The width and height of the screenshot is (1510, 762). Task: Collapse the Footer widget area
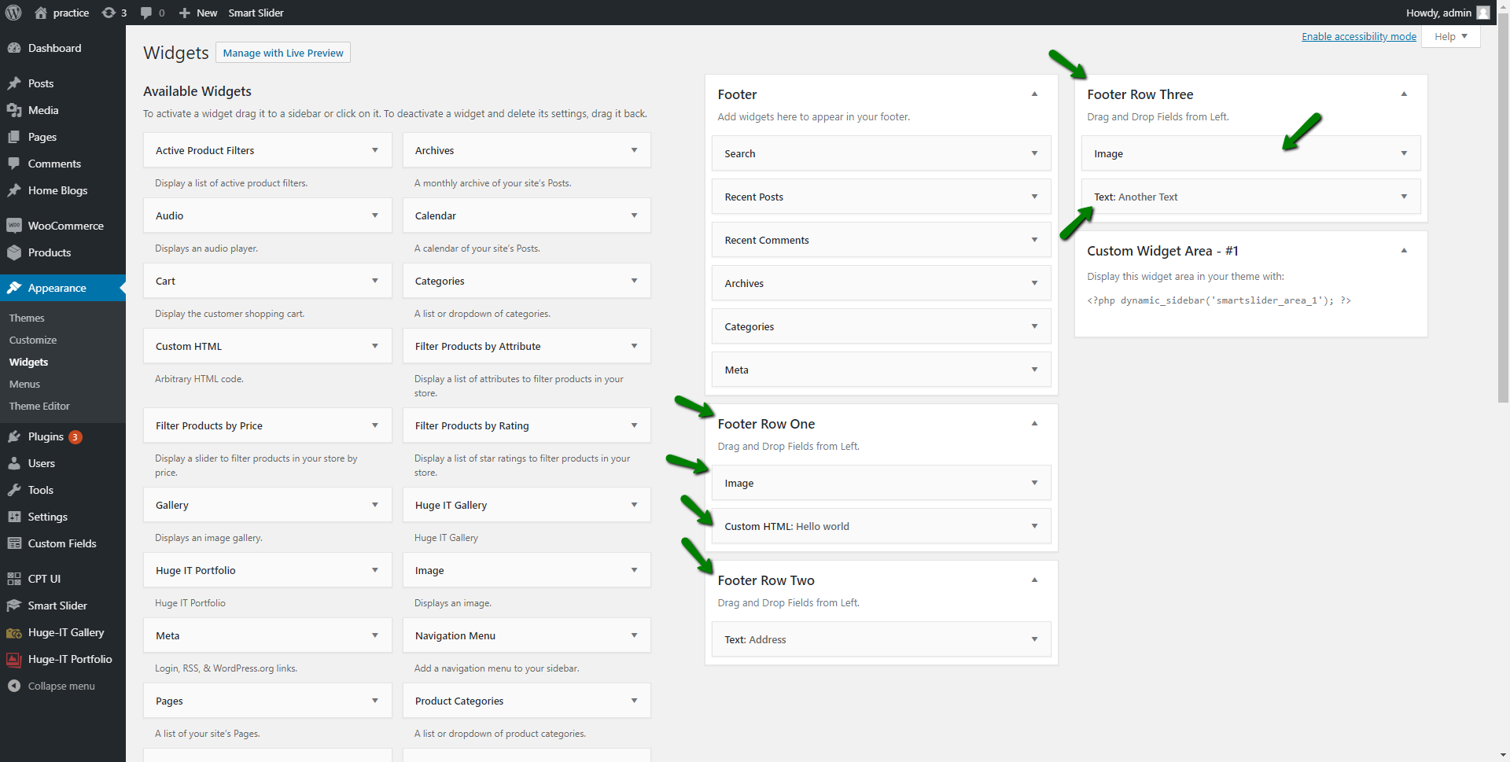1034,94
